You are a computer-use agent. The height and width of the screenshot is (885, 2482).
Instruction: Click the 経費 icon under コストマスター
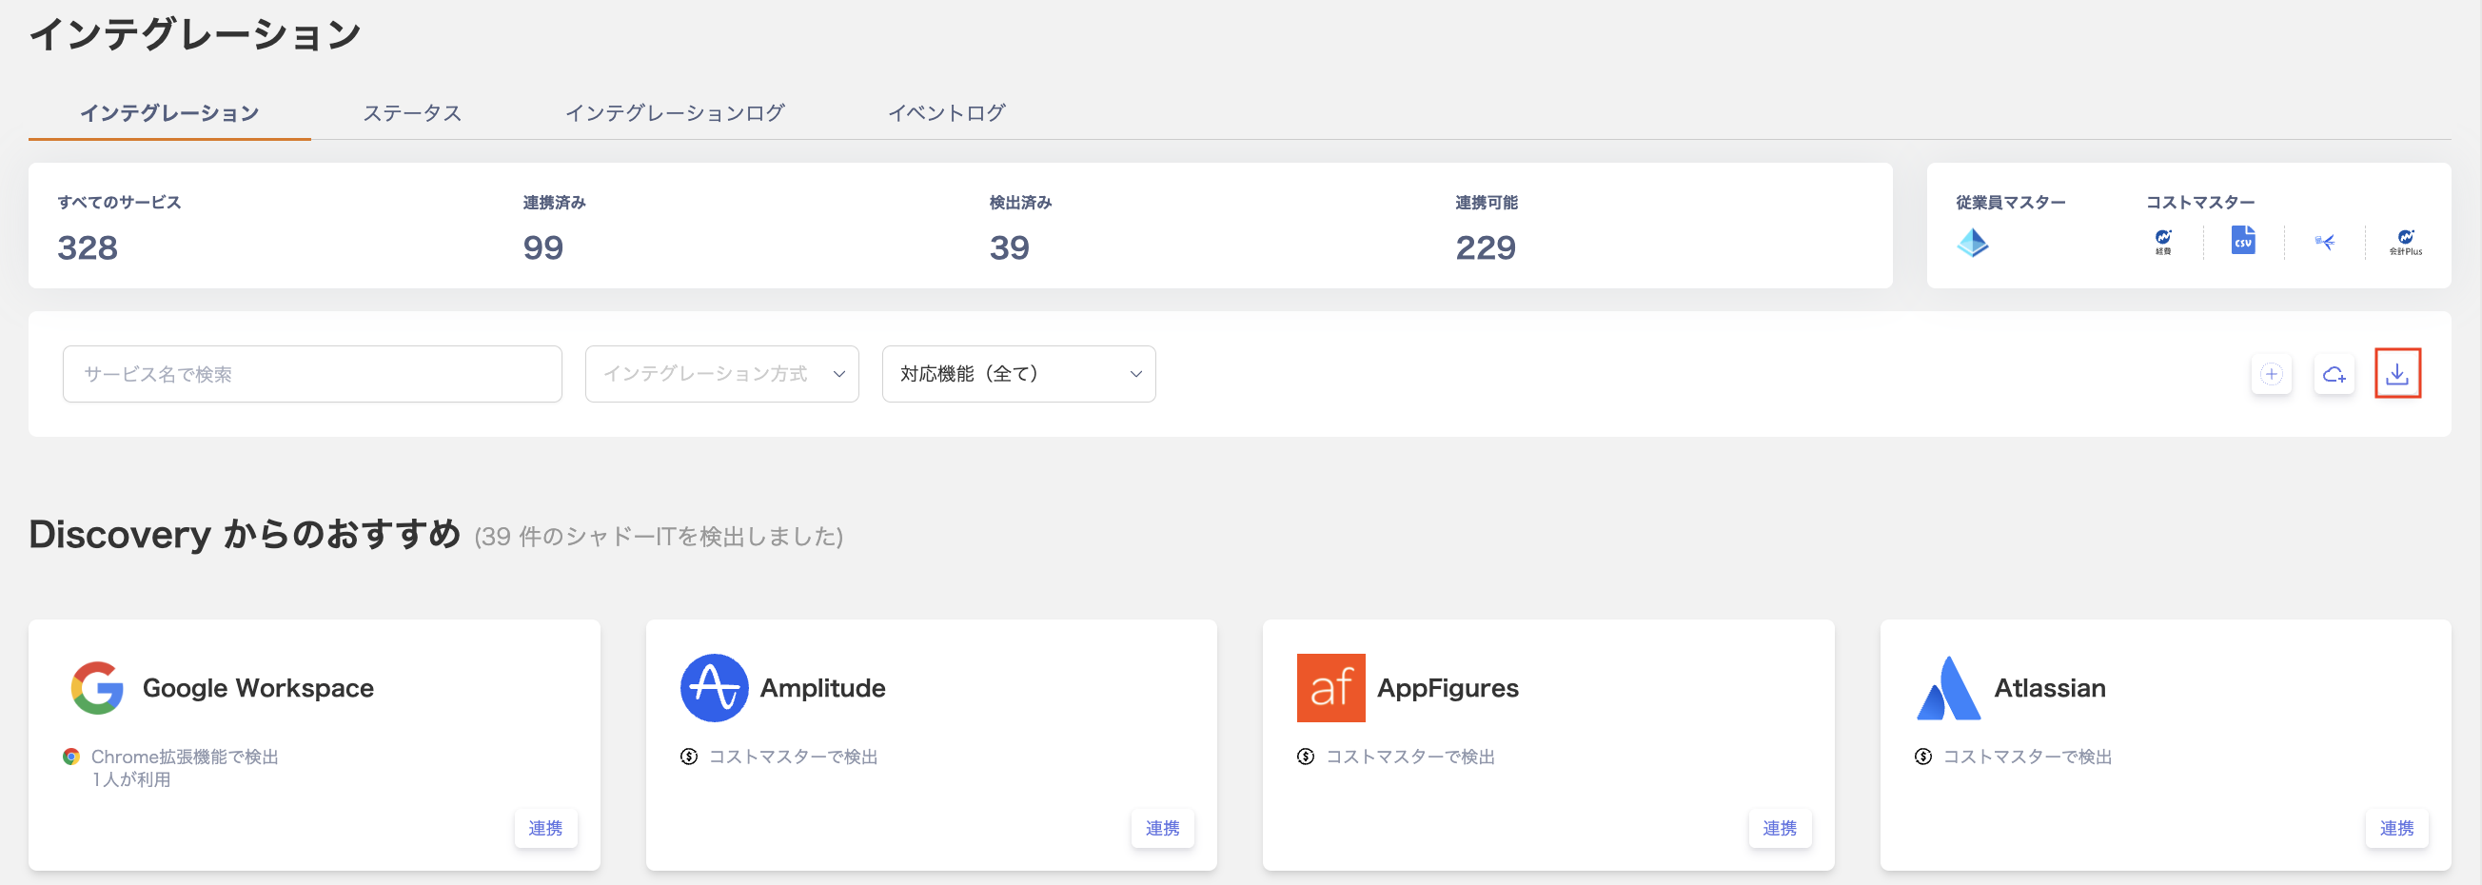pos(2163,241)
